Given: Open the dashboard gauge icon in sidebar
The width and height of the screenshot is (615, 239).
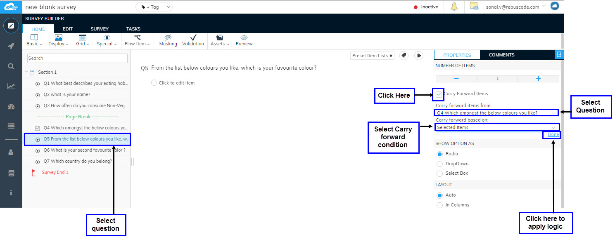Looking at the screenshot, I should [11, 107].
